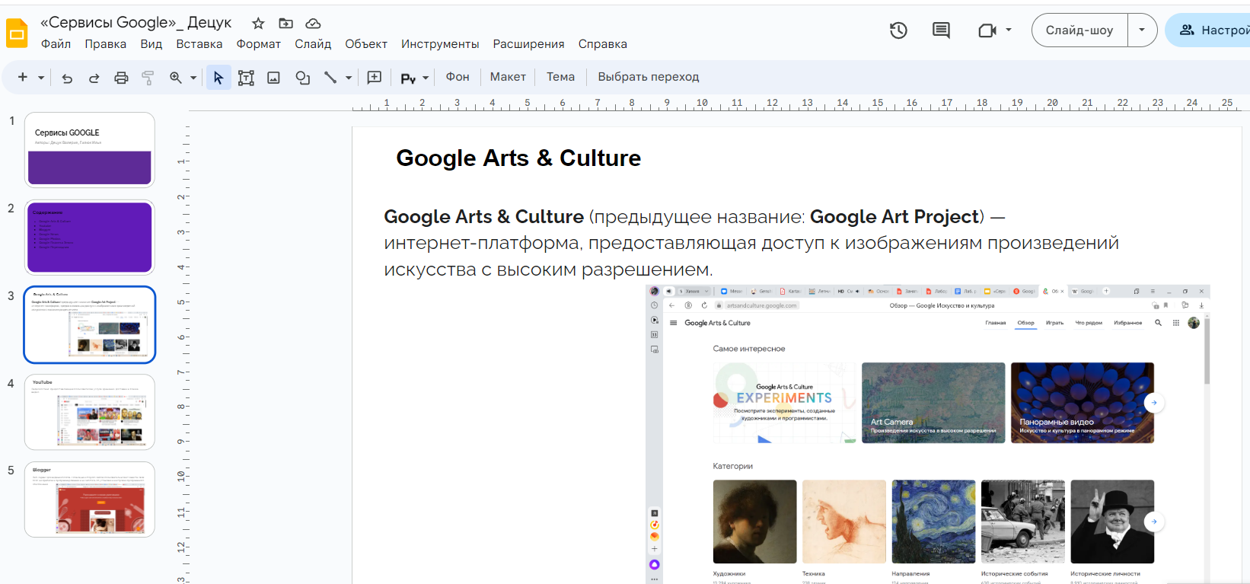Viewport: 1250px width, 584px height.
Task: Click the slide heading Google Arts & Culture
Action: 518,158
